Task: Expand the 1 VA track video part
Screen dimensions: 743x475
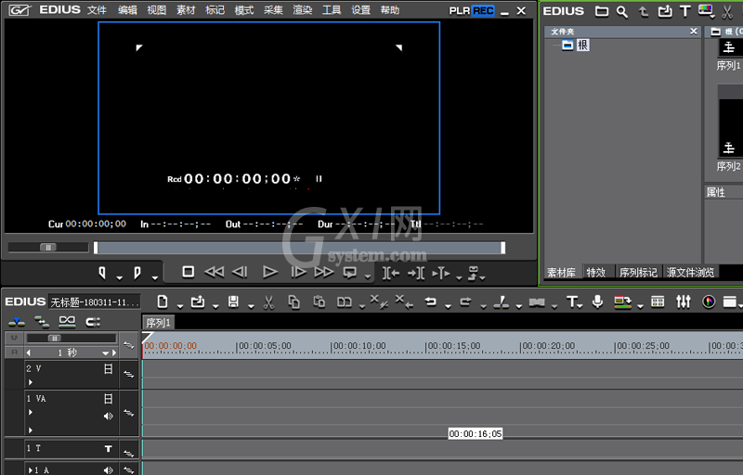Action: [x=31, y=412]
